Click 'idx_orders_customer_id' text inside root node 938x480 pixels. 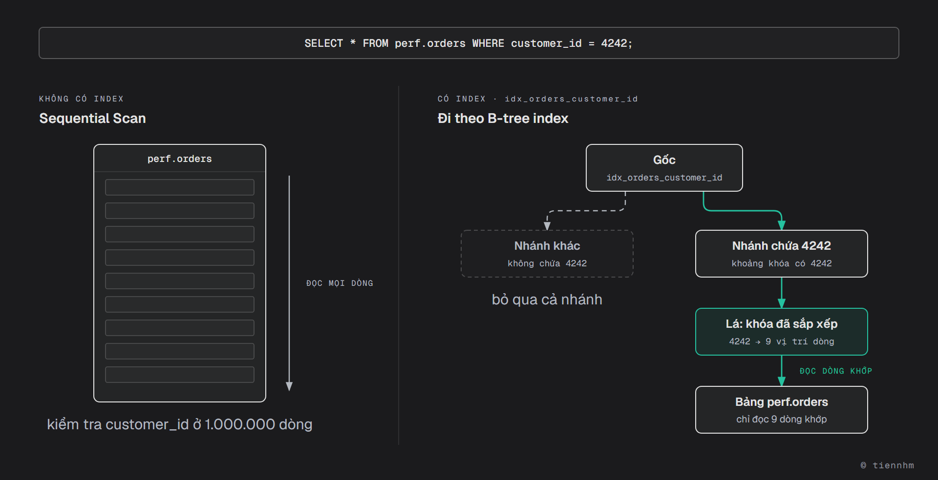point(664,178)
